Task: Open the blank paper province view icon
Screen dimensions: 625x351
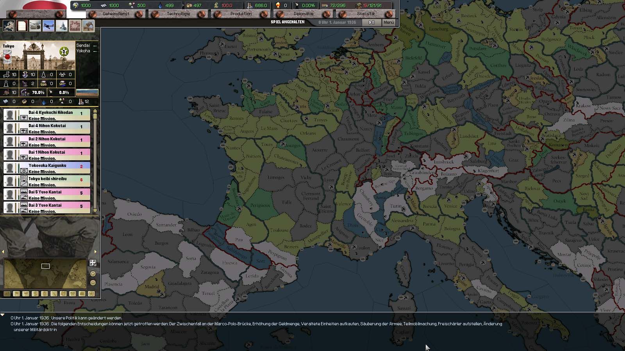Action: point(22,26)
